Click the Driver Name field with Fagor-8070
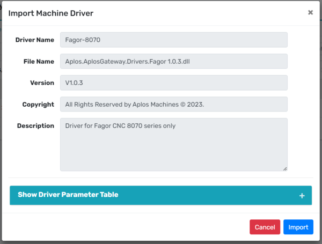The image size is (322, 244). [173, 40]
